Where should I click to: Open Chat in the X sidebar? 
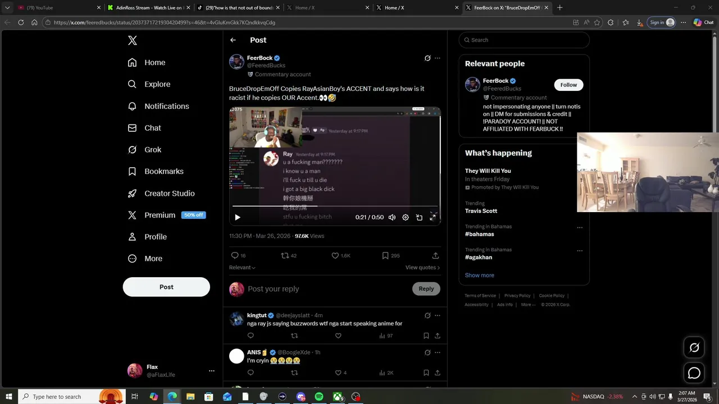[x=144, y=128]
